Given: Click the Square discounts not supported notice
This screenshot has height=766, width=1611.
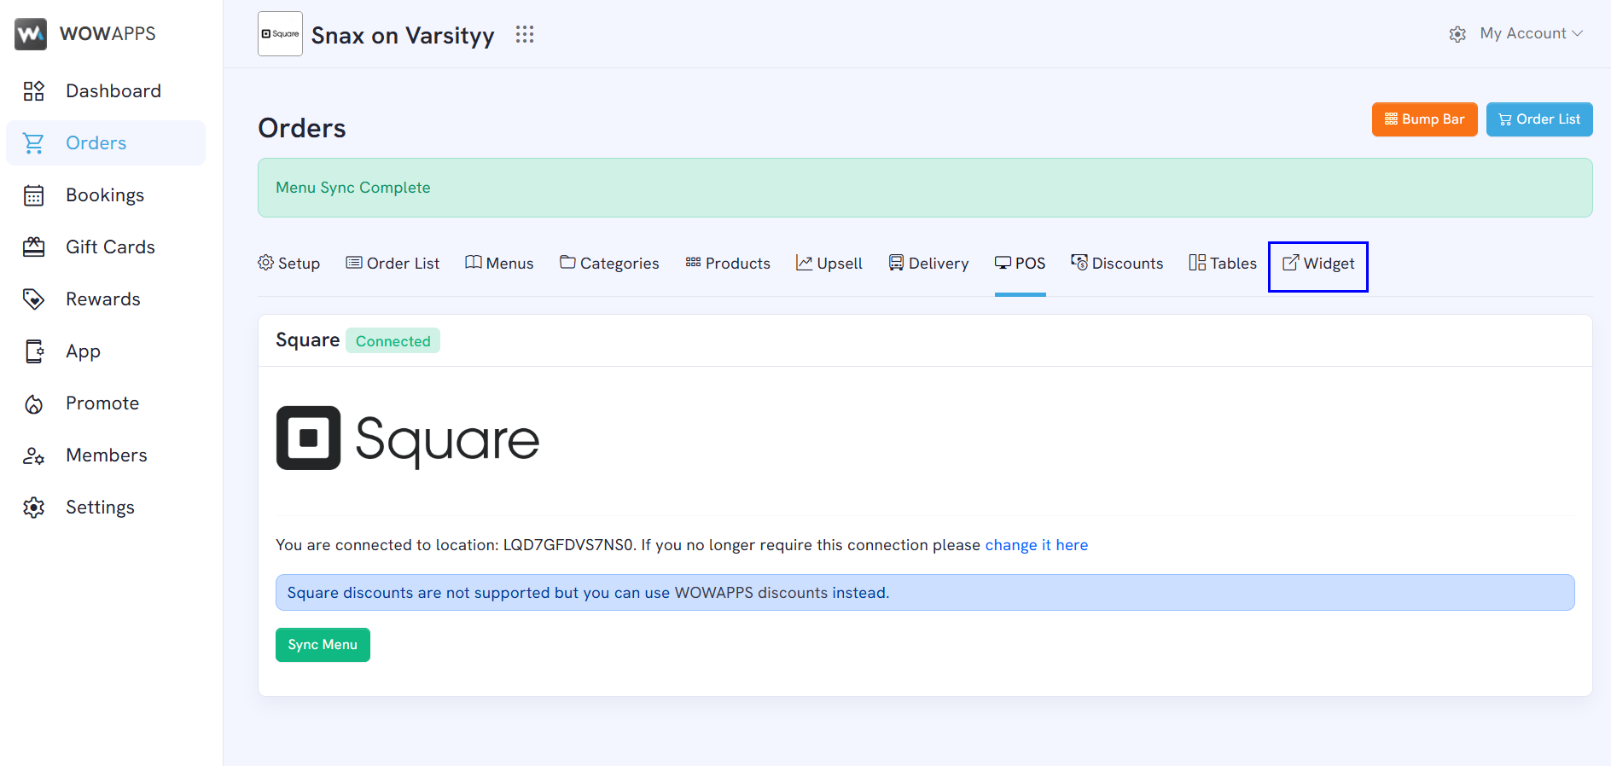Looking at the screenshot, I should click(925, 593).
